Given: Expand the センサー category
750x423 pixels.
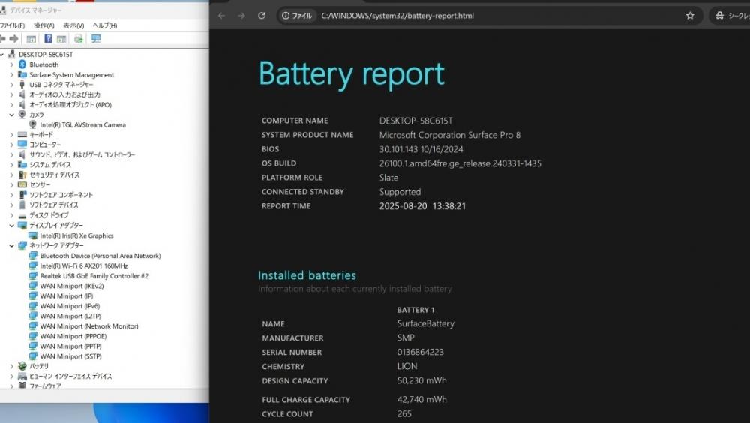Looking at the screenshot, I should tap(12, 185).
